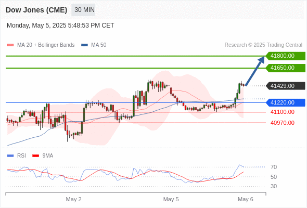Screen dimensions: 307x208
Task: Click the May 6 date axis label
Action: tap(246, 199)
